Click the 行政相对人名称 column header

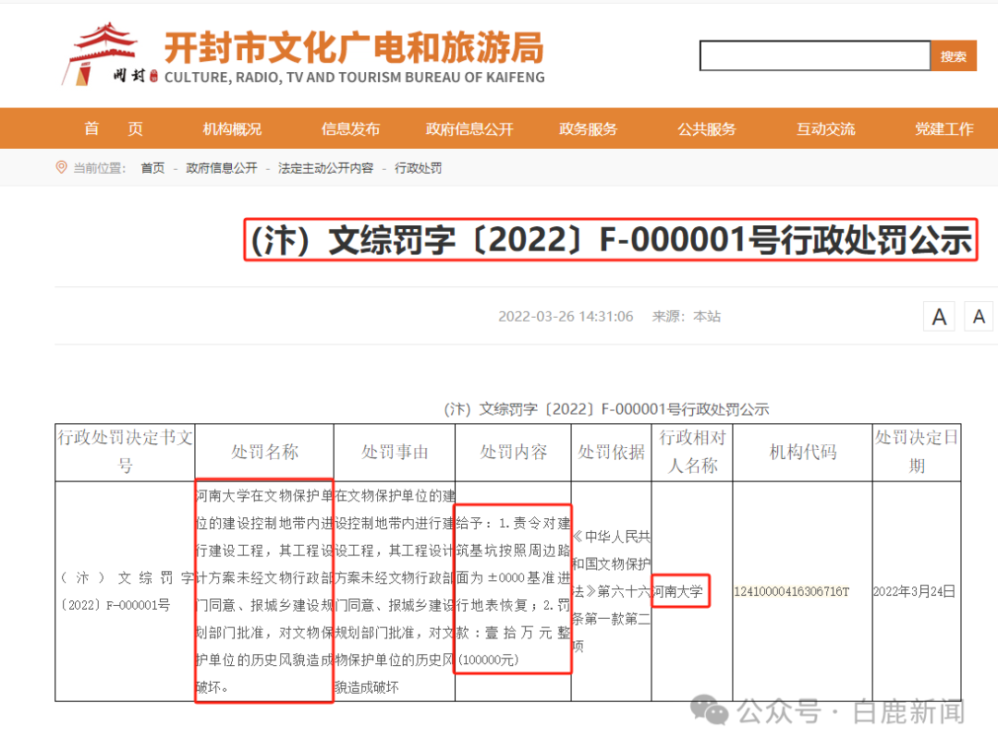pyautogui.click(x=692, y=452)
